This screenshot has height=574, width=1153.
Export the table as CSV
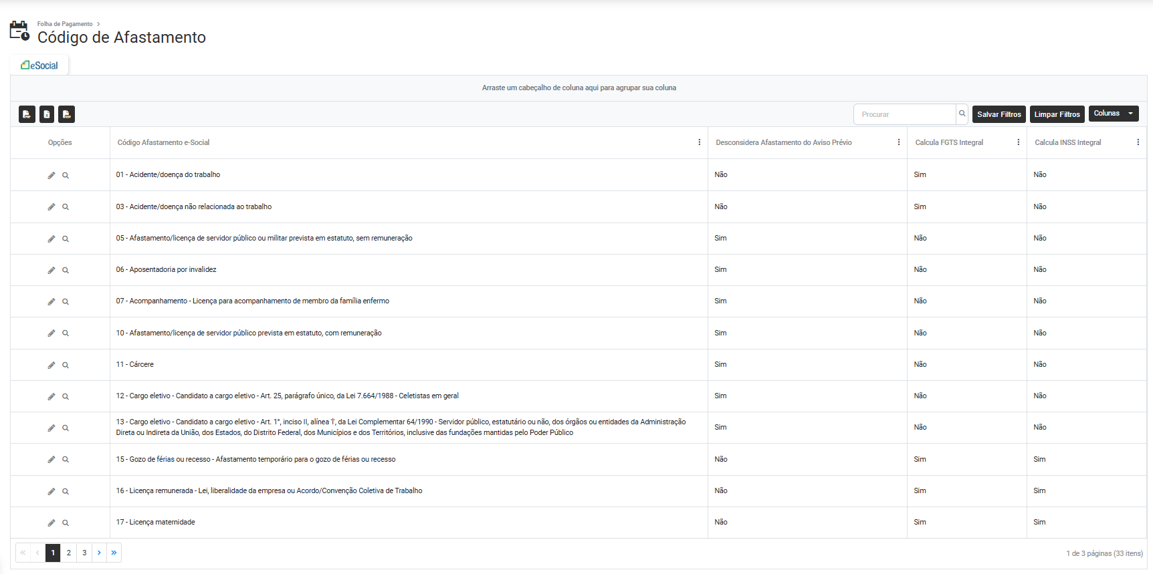(66, 114)
